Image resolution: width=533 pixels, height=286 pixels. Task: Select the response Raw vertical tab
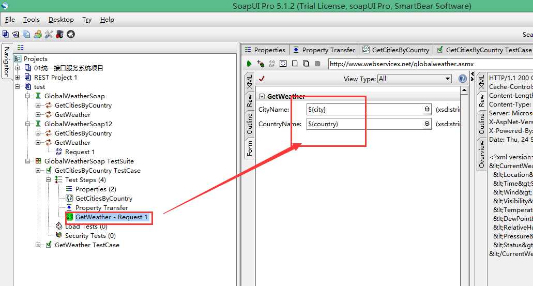point(482,101)
